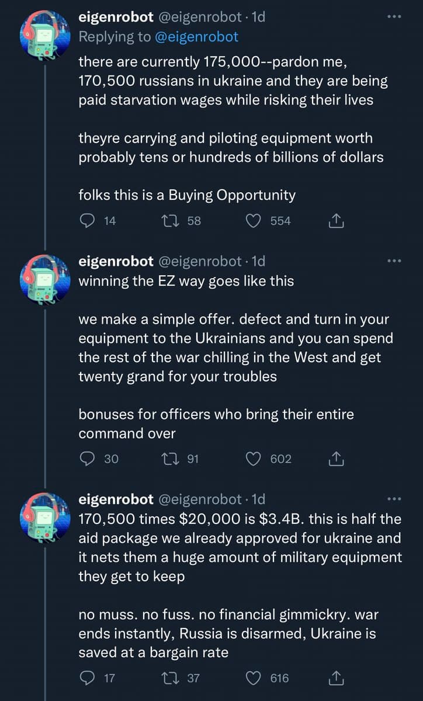Reply to the Buying Opportunity tweet
The width and height of the screenshot is (423, 701).
[87, 221]
